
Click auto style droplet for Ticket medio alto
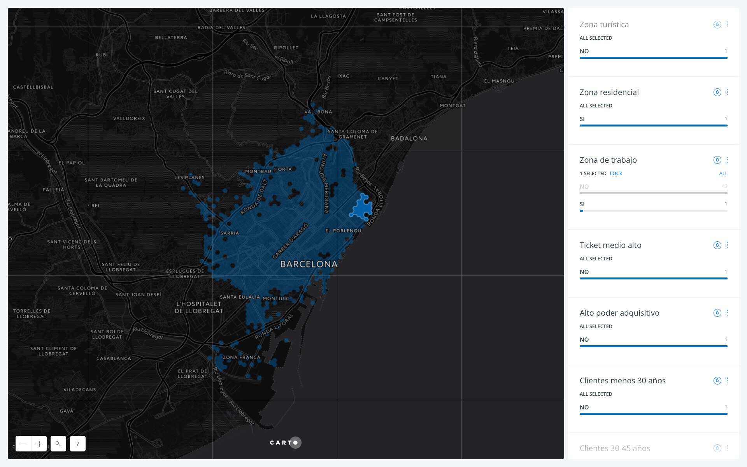(x=717, y=245)
